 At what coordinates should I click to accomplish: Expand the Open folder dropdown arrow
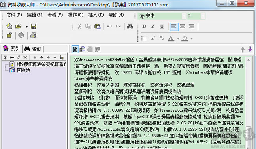pyautogui.click(x=26, y=26)
